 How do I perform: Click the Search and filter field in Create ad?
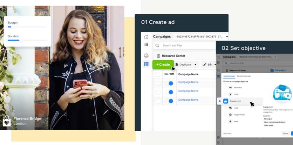pyautogui.click(x=185, y=45)
